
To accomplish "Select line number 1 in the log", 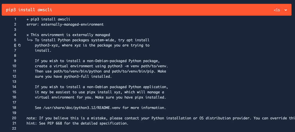I will click(x=15, y=19).
